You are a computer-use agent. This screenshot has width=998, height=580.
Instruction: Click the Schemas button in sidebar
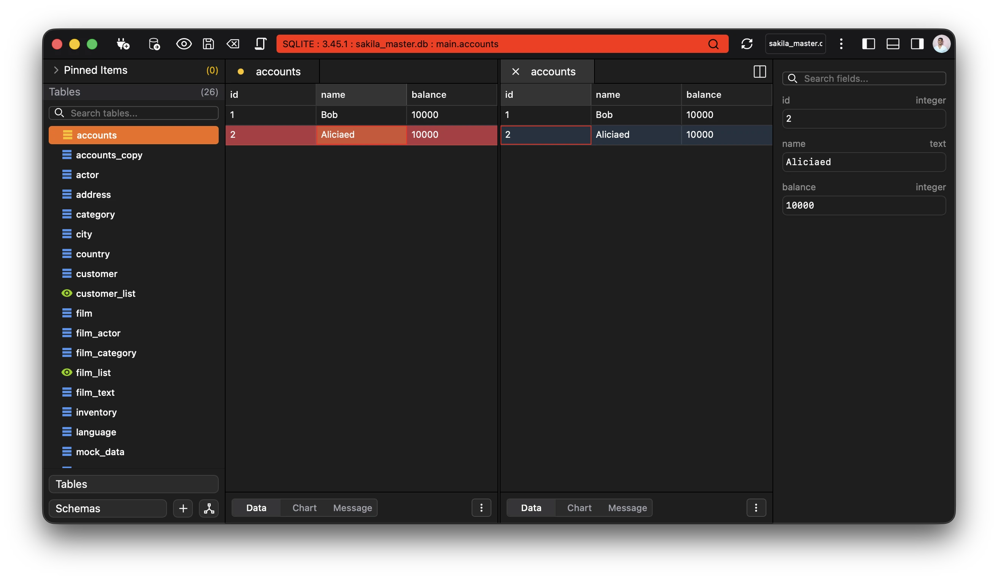point(107,508)
